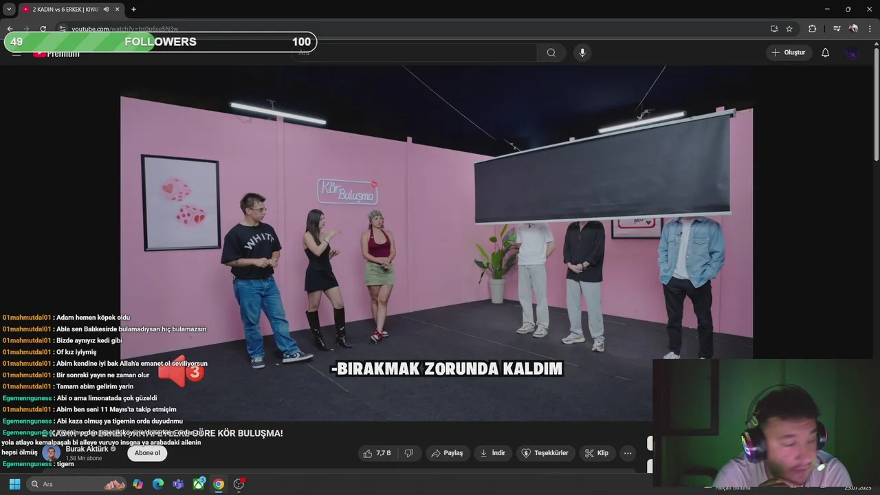The width and height of the screenshot is (880, 495).
Task: Start voice search with the microphone icon
Action: click(582, 53)
